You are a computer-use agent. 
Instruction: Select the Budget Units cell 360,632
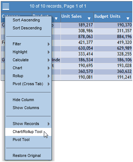pos(113,71)
